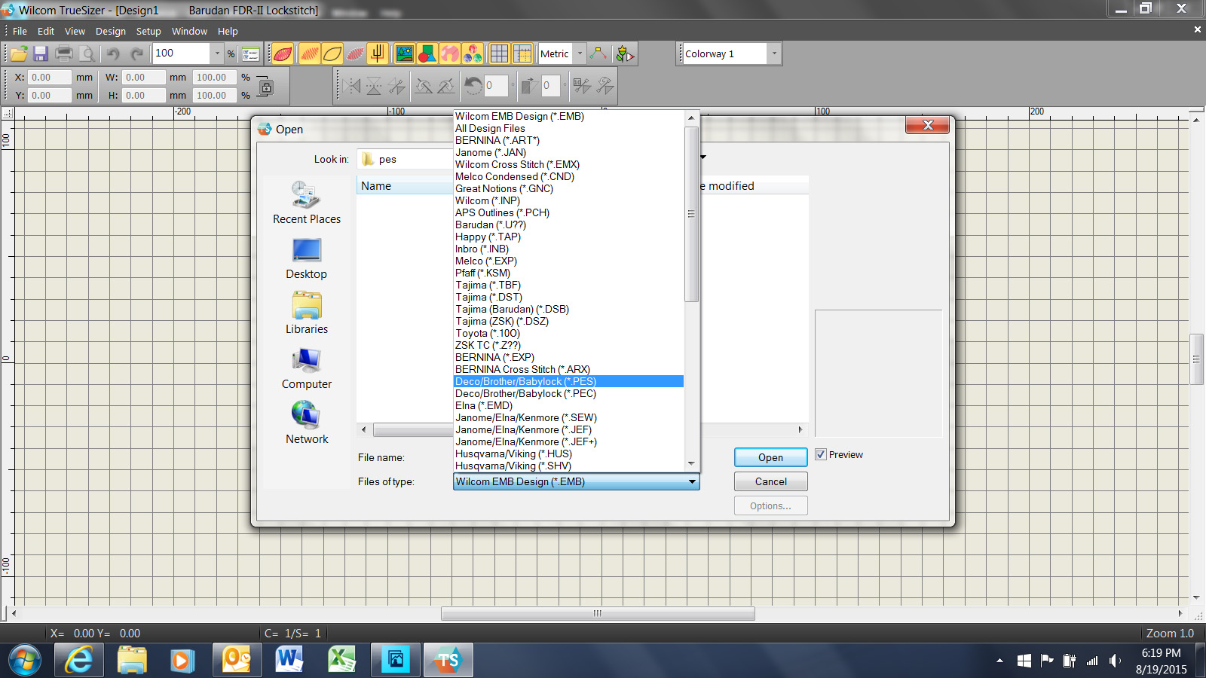Print the current design
The width and height of the screenshot is (1206, 678).
coord(64,53)
